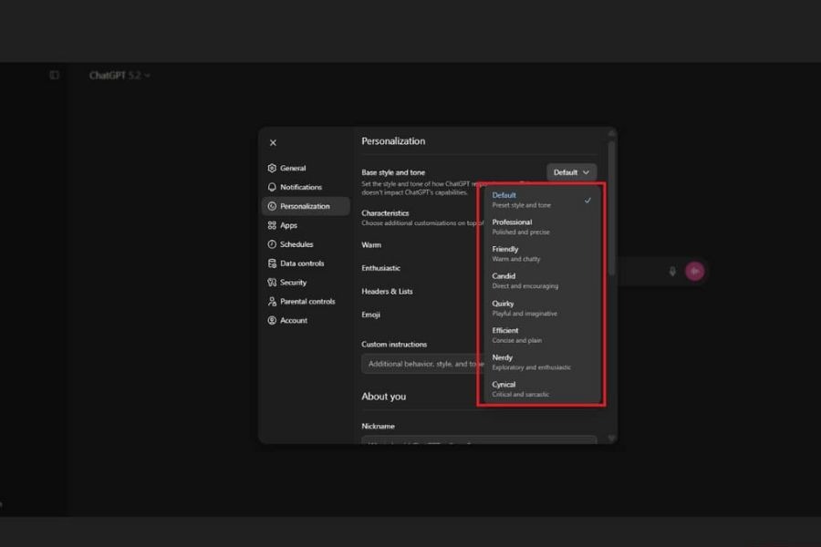The width and height of the screenshot is (821, 547).
Task: Open General settings section
Action: coord(292,169)
